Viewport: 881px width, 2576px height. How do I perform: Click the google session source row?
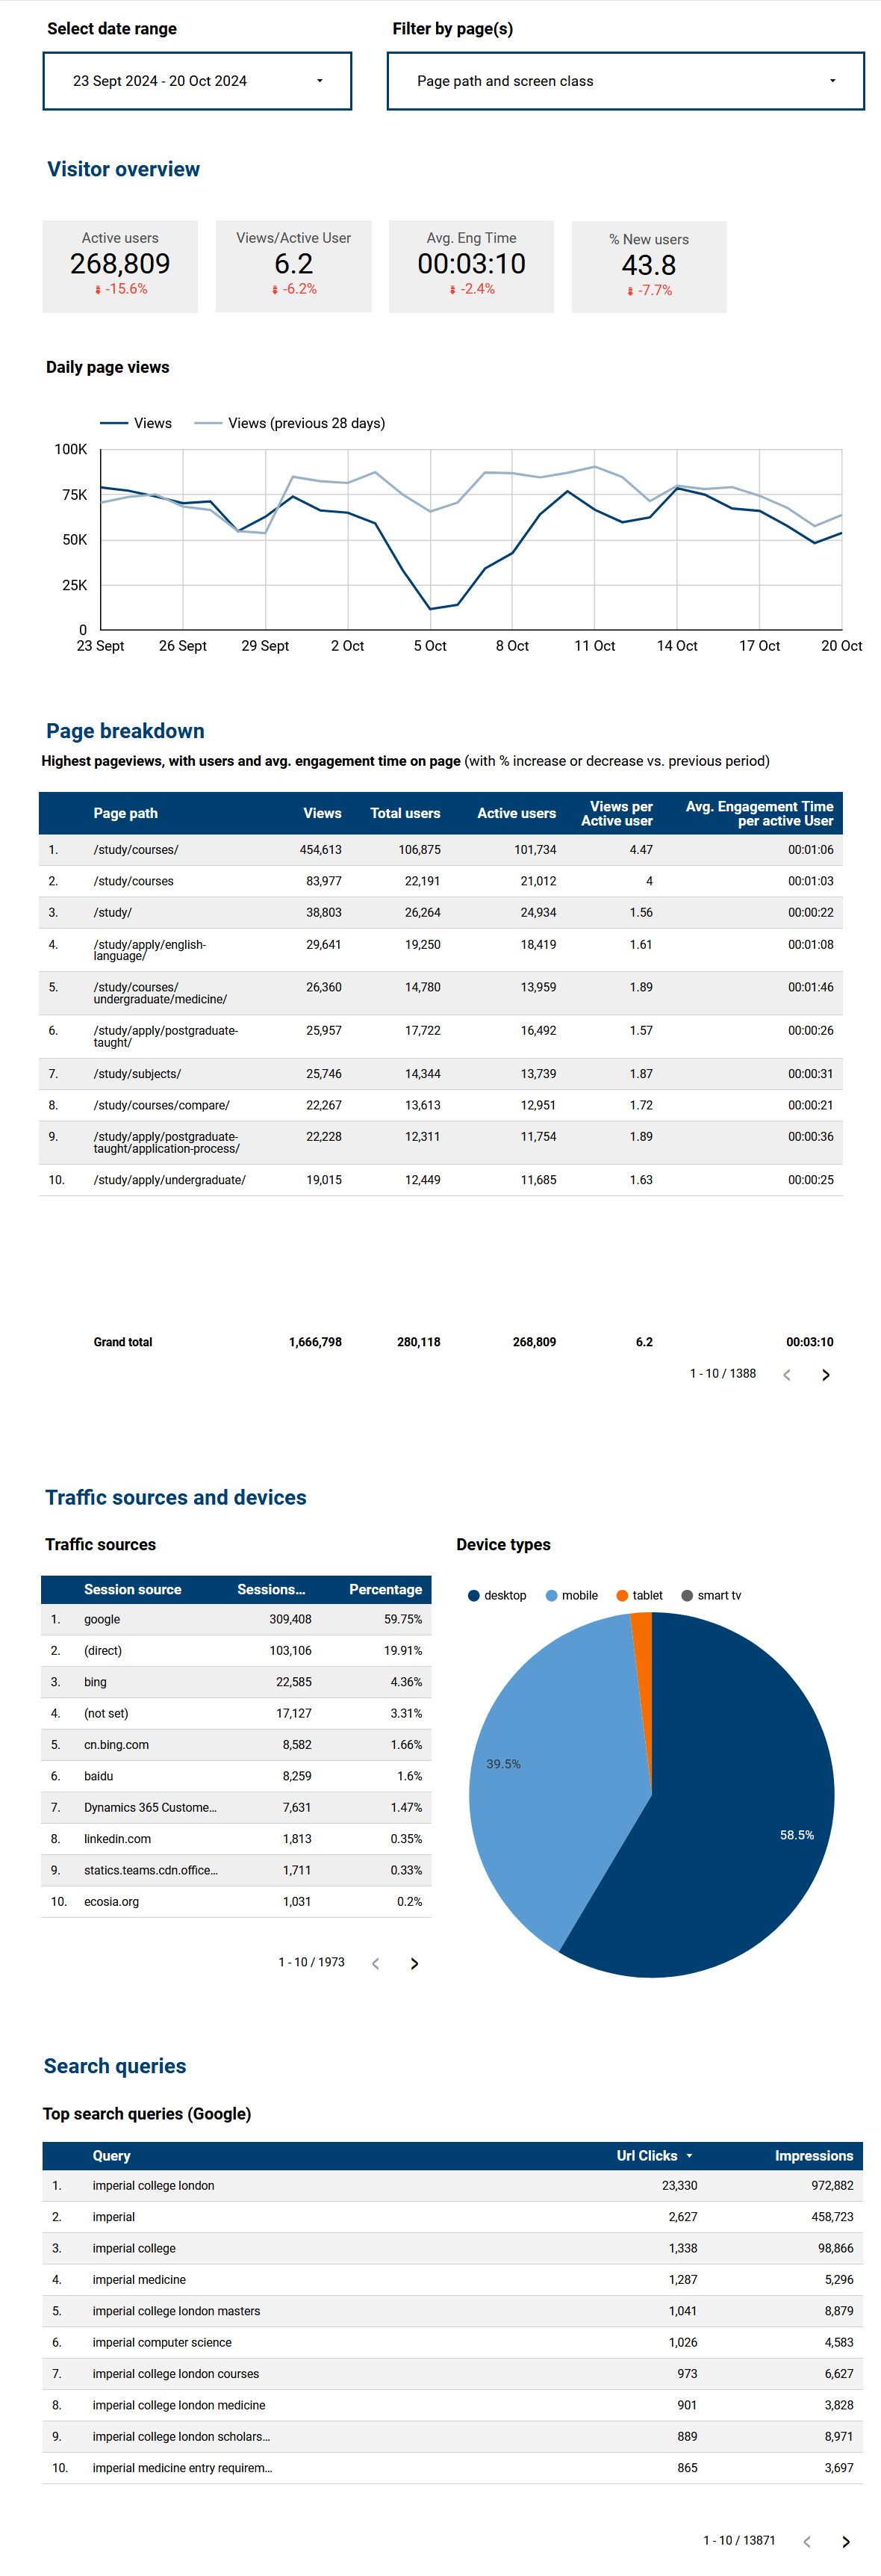[102, 1619]
